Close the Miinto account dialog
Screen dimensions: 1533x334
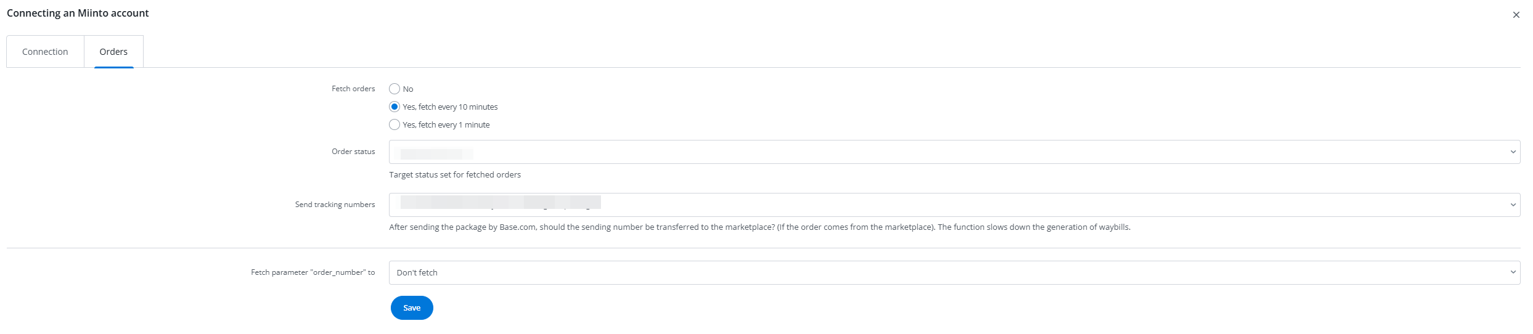1516,15
